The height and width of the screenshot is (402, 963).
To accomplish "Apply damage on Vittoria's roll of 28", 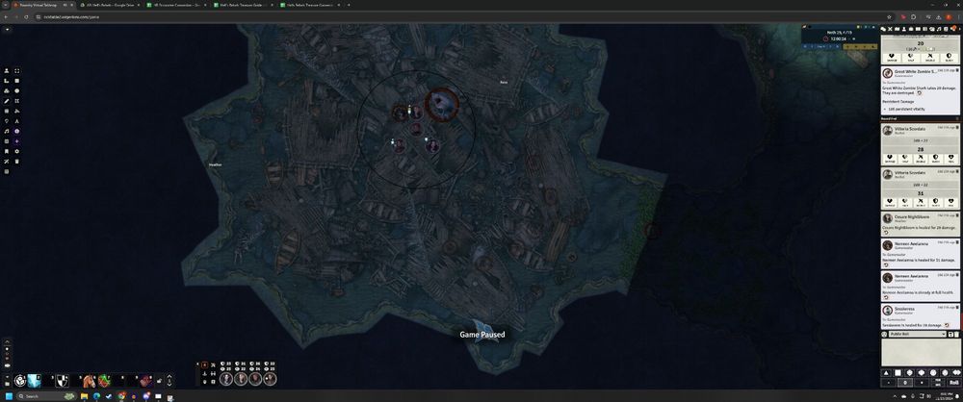I will [x=890, y=158].
